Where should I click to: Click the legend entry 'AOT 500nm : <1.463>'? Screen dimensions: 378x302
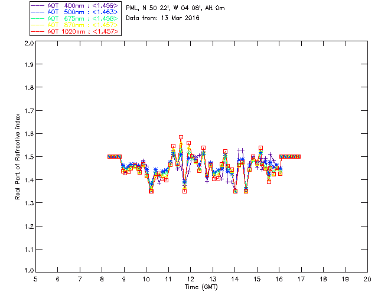click(74, 12)
